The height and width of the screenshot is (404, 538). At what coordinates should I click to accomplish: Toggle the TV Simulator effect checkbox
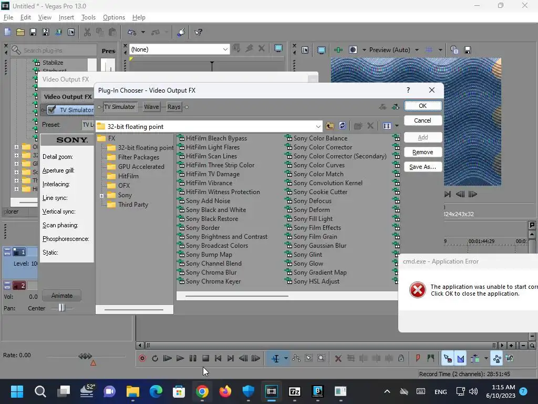pos(51,109)
